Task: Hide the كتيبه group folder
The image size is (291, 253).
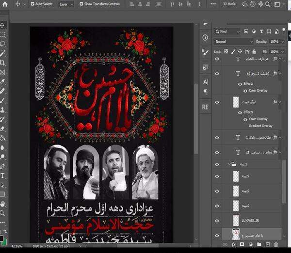Action: [x=217, y=164]
